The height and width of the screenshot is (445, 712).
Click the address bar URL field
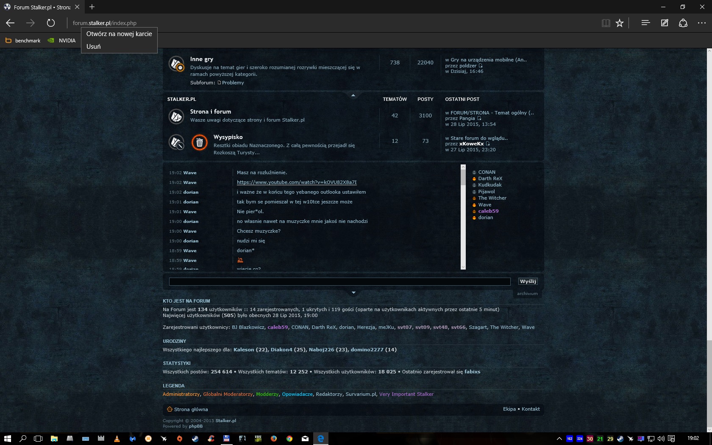331,23
